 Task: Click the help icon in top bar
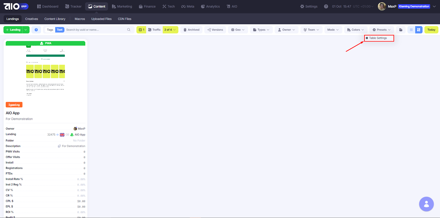coord(326,6)
